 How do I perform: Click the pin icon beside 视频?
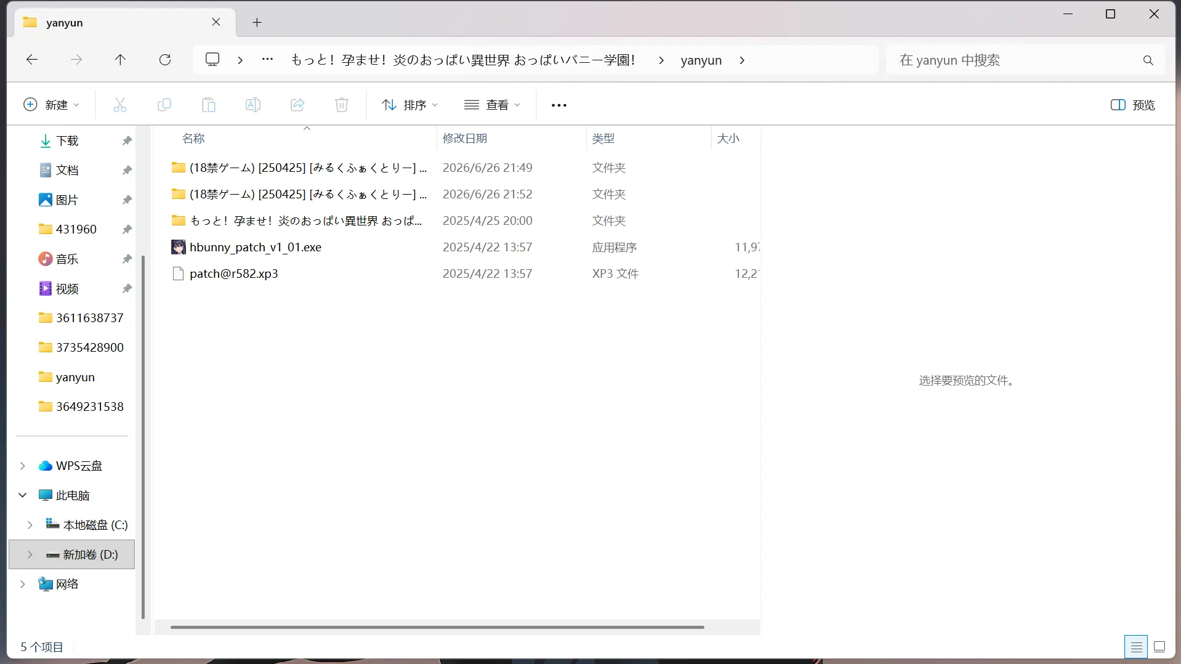coord(127,289)
